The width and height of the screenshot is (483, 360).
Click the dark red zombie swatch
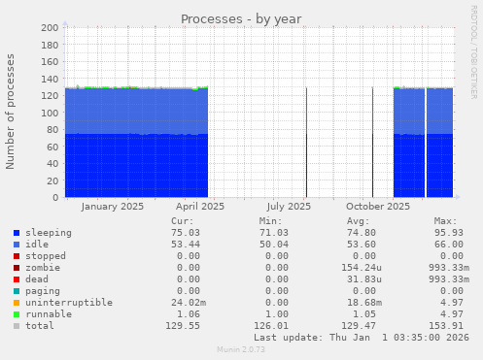pos(17,268)
